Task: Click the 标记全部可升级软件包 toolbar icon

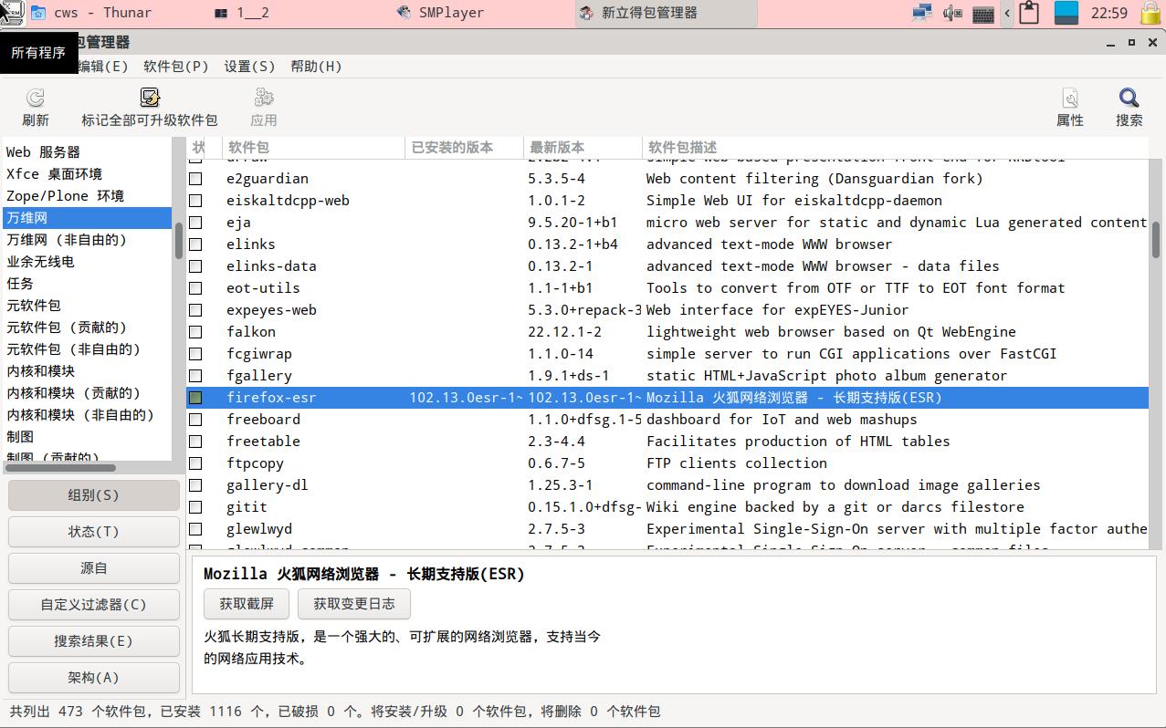Action: [x=150, y=98]
